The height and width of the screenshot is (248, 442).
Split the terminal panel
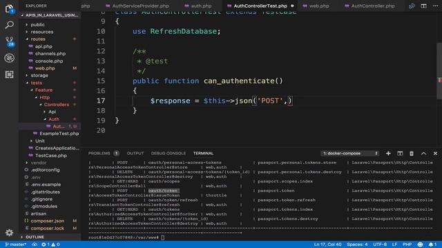(400, 153)
